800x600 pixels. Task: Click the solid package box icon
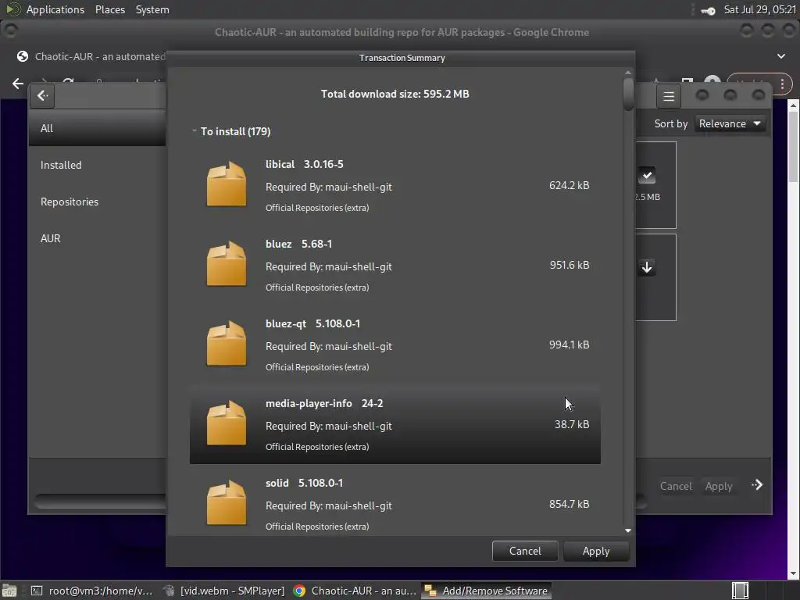(x=226, y=502)
